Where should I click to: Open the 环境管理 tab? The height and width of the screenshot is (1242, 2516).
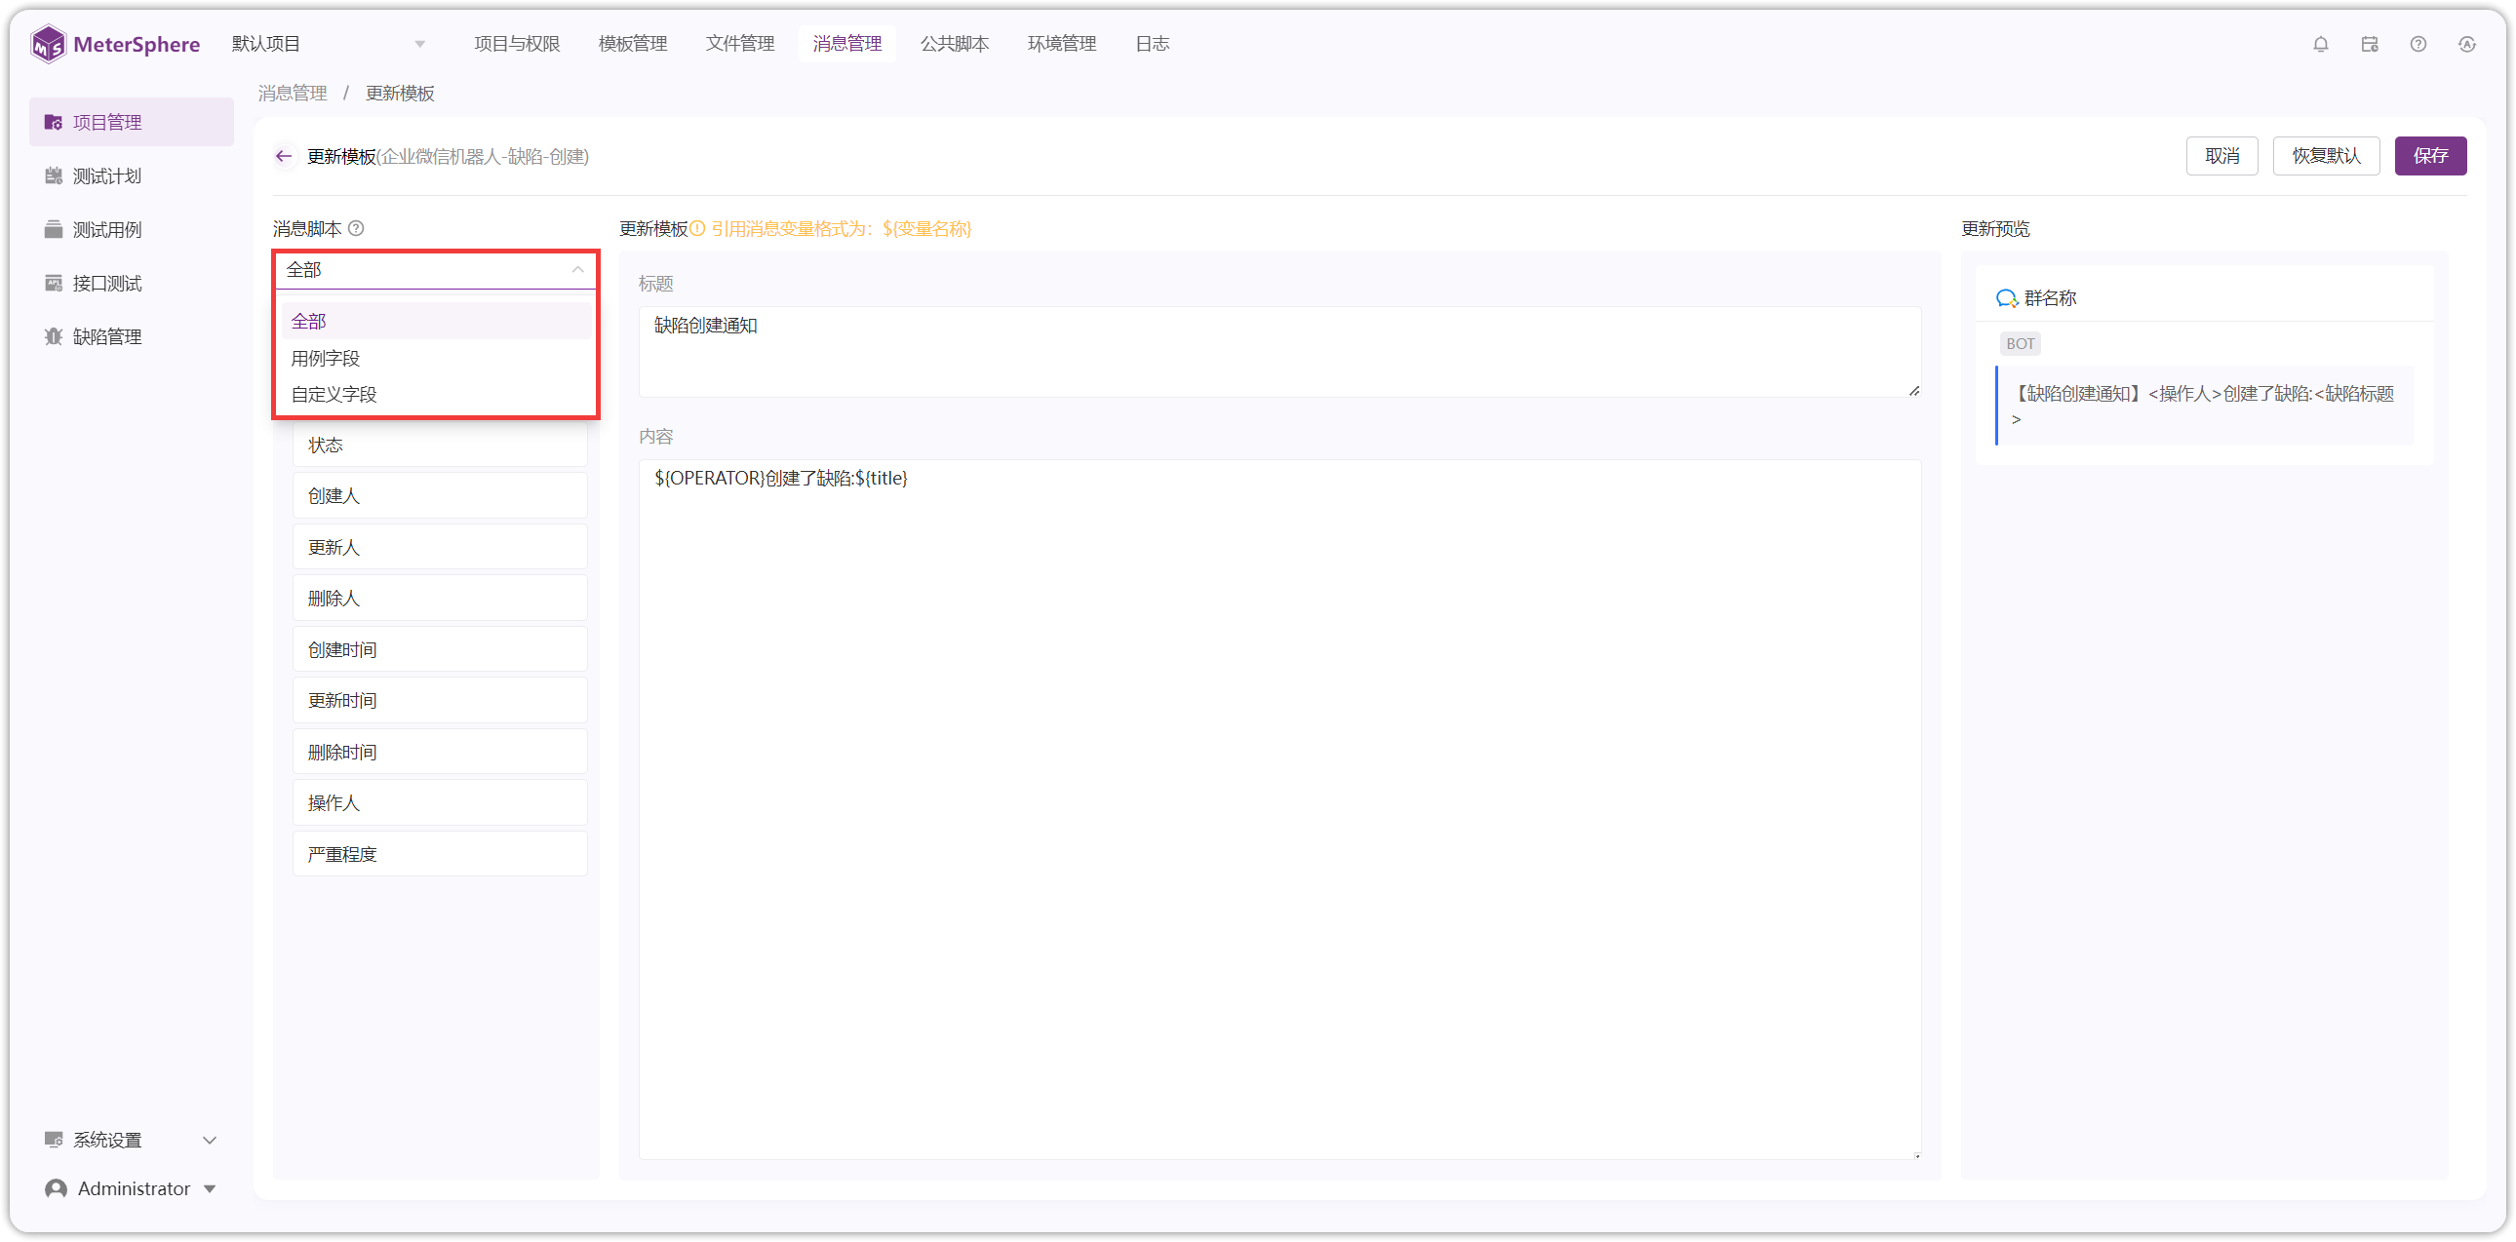pyautogui.click(x=1062, y=44)
